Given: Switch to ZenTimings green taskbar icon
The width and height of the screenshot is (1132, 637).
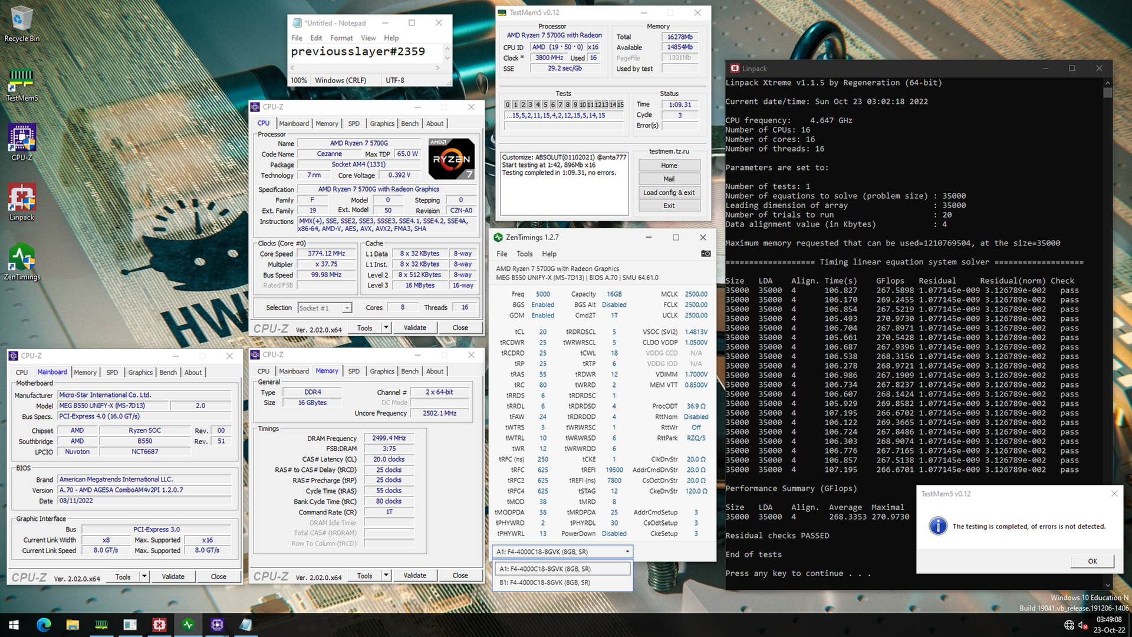Looking at the screenshot, I should tap(188, 625).
